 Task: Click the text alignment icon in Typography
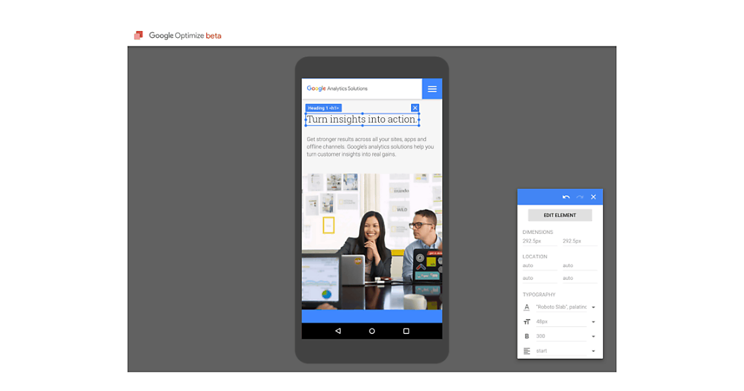(x=527, y=351)
